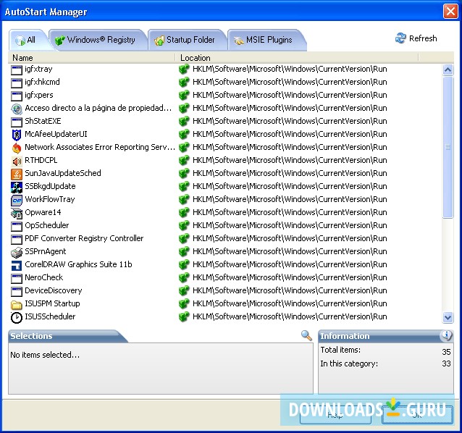Image resolution: width=462 pixels, height=433 pixels.
Task: Click the Windows Registry tab icon
Action: click(x=60, y=40)
